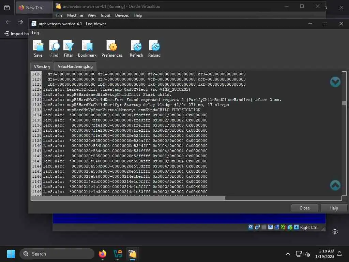Switch to the VBox.log tab

tap(42, 67)
